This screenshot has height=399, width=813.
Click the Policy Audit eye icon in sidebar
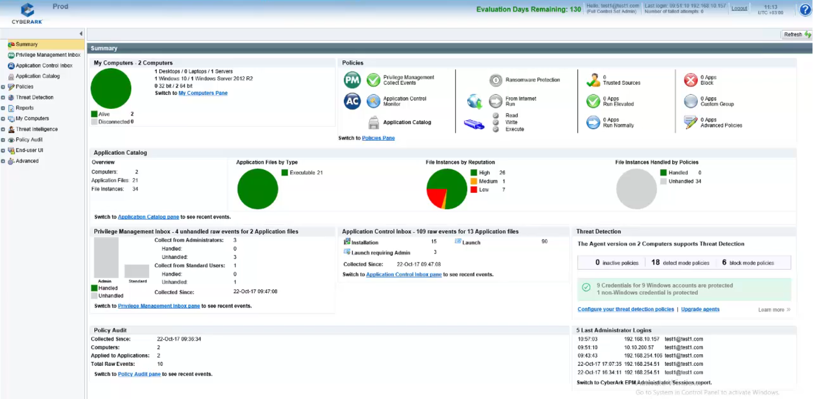[x=11, y=140]
